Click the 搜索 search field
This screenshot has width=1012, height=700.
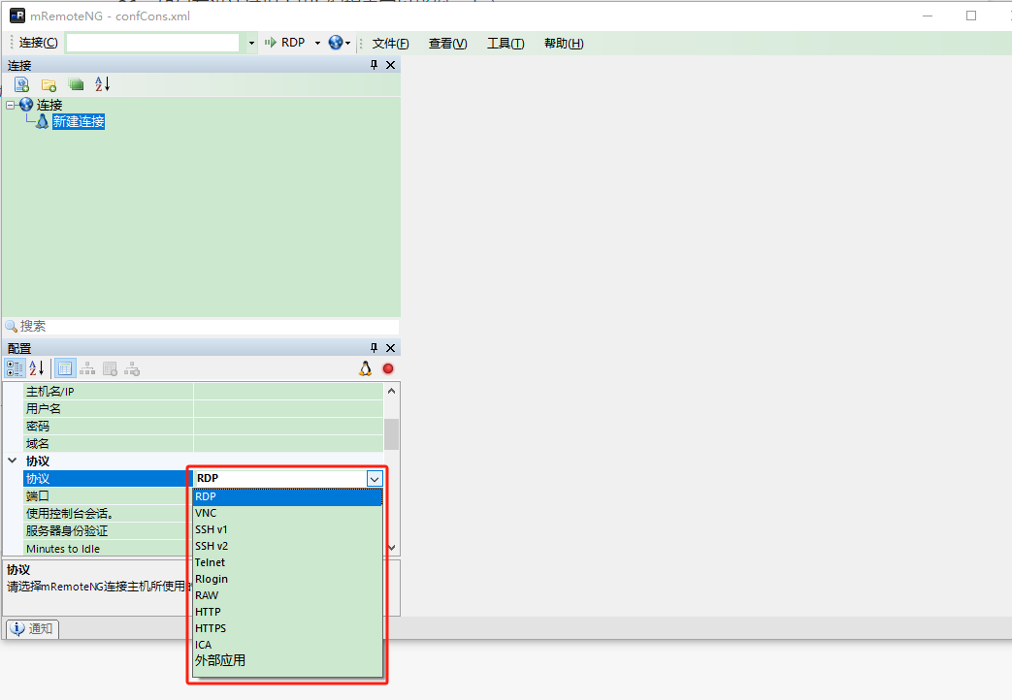(x=202, y=326)
